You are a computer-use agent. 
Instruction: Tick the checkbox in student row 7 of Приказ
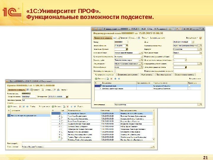point(62,129)
